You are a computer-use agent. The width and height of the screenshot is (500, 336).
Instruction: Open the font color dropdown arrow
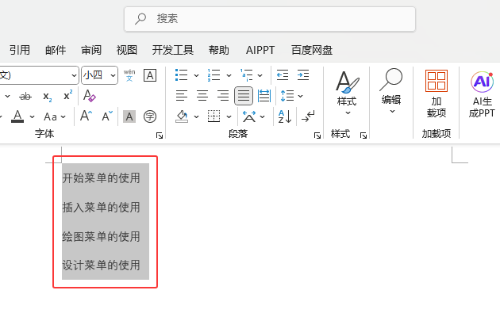(x=33, y=116)
